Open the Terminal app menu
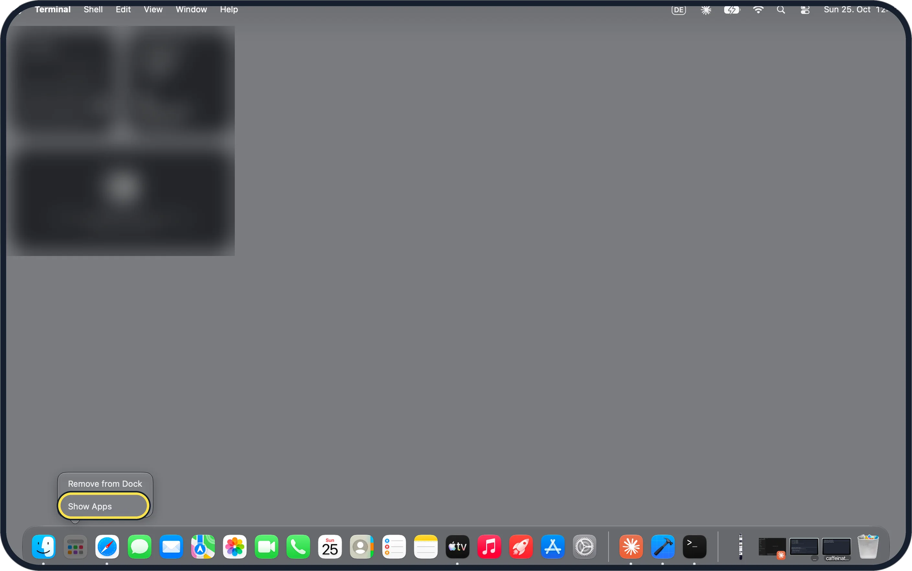Viewport: 912px width, 571px height. click(x=52, y=9)
